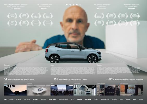Open the Digital Campaign center dark car image
Screen dimensions: 147x104
pyautogui.click(x=110, y=90)
